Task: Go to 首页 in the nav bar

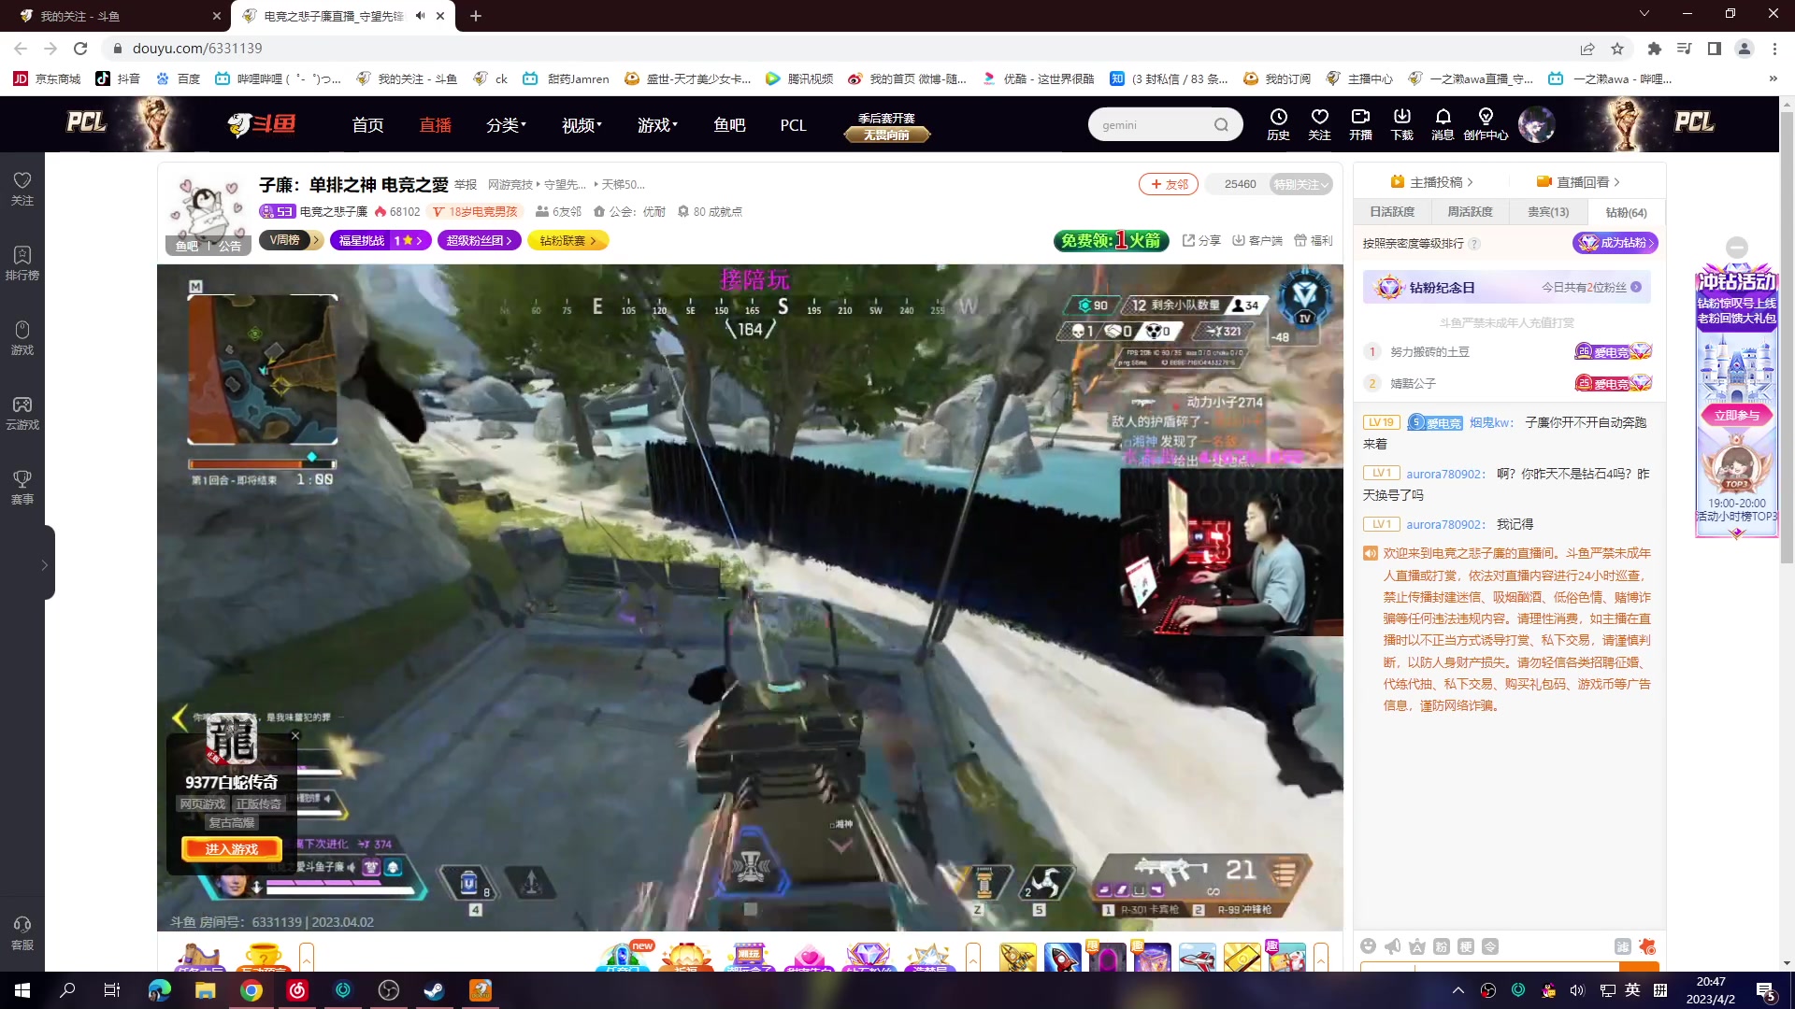Action: 367,125
